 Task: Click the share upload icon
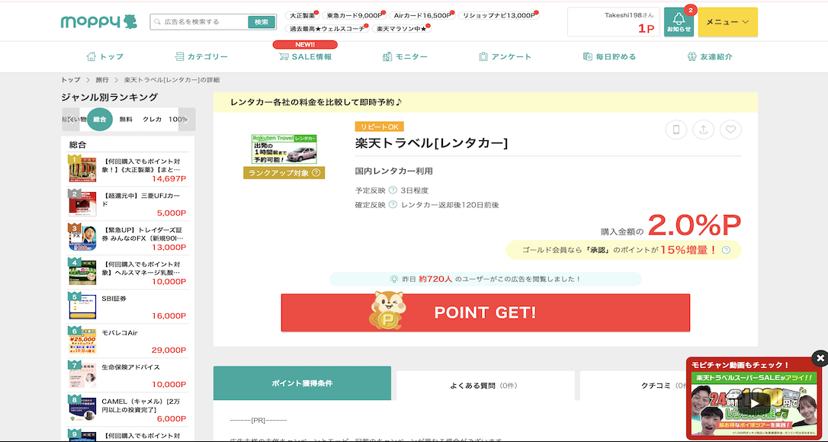pos(703,130)
